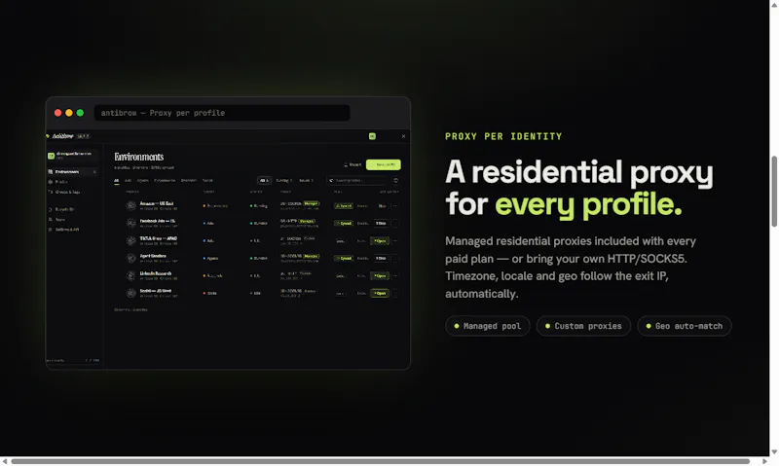Select the boxed 'All' status filter pill
779x466 pixels.
point(264,181)
